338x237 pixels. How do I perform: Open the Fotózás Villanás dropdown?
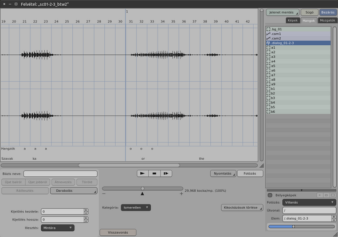click(x=309, y=202)
